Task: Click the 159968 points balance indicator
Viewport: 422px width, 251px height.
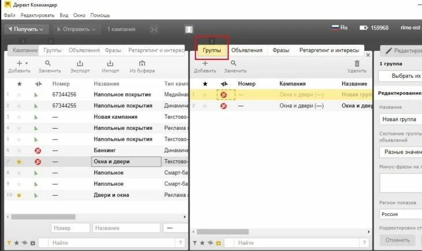Action: tap(374, 28)
